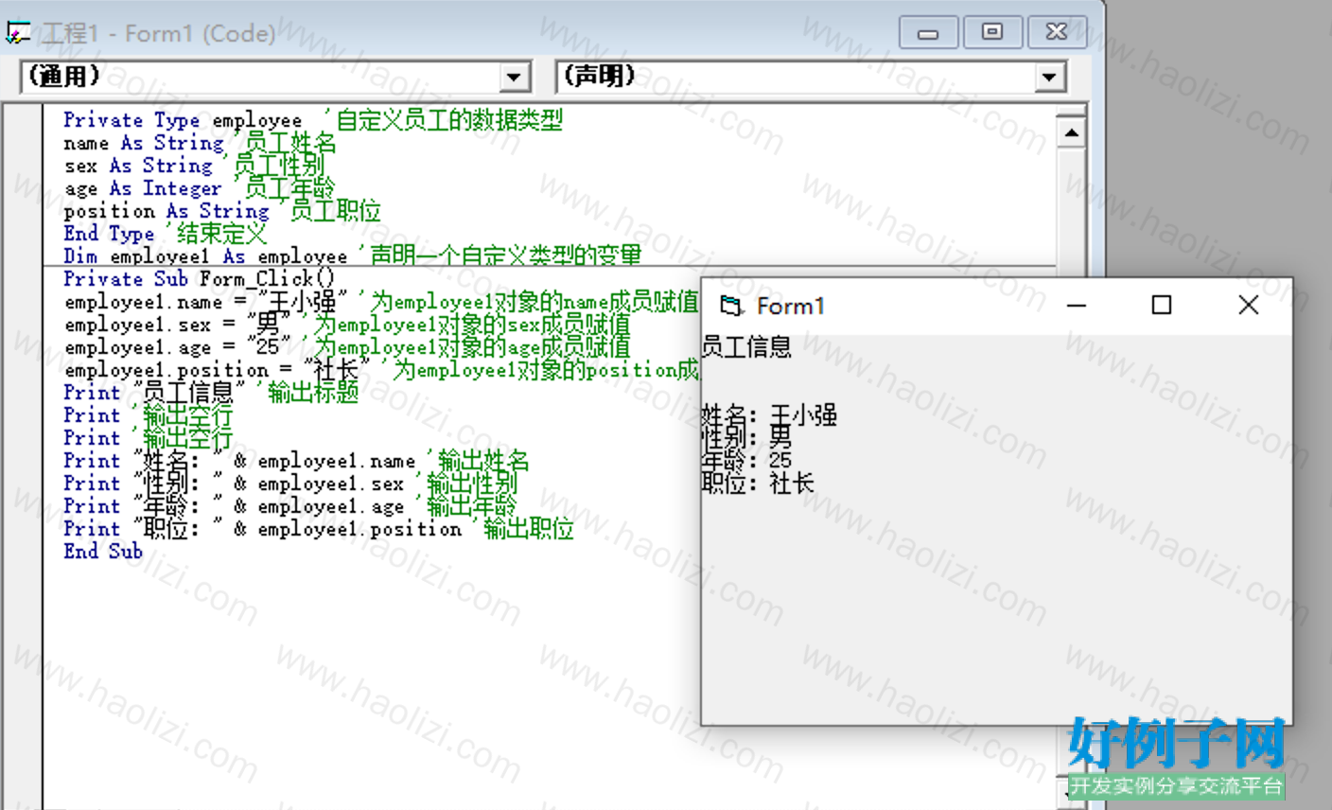1332x810 pixels.
Task: Click the Form1 title bar text
Action: click(x=791, y=306)
